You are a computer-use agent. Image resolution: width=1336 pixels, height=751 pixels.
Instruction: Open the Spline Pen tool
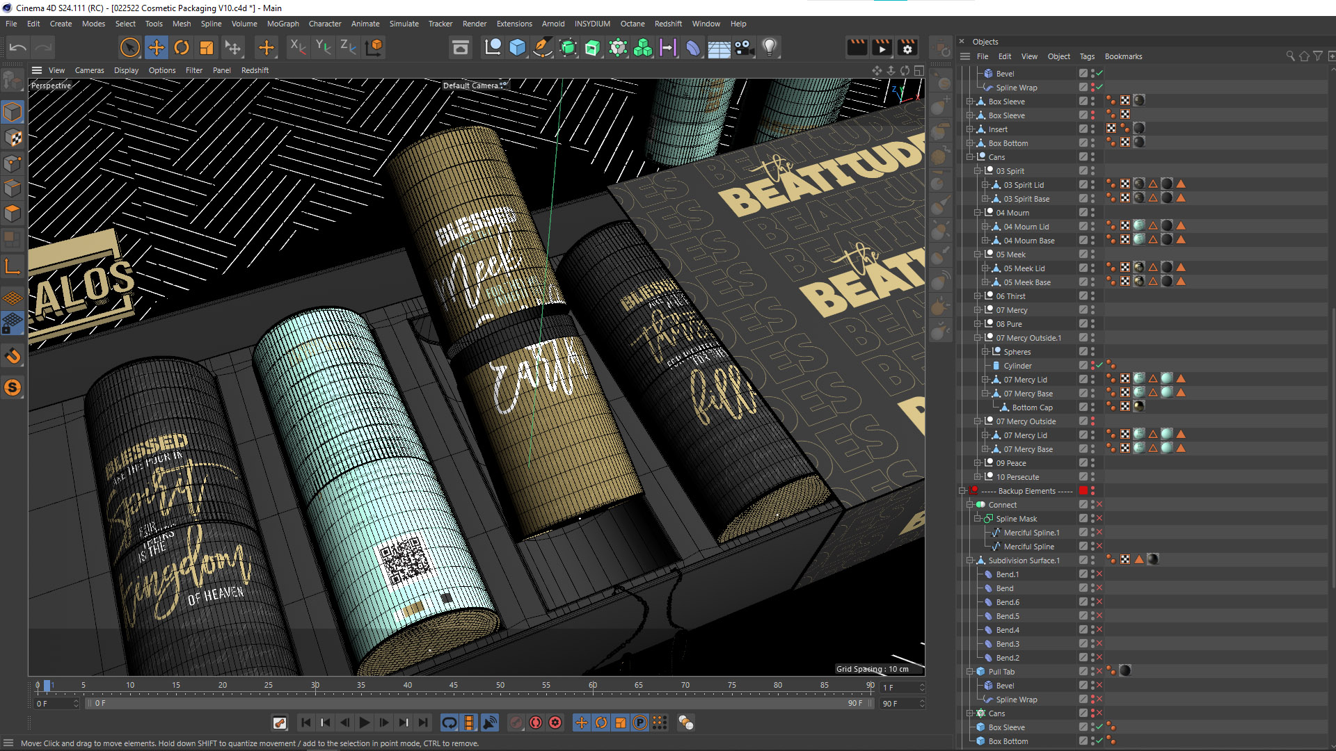[542, 47]
